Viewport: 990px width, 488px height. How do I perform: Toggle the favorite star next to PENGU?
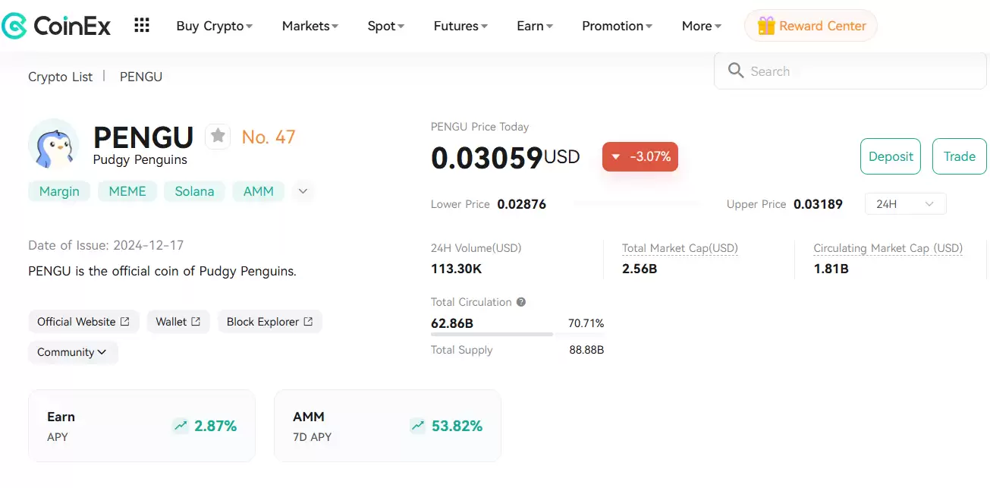click(x=218, y=136)
